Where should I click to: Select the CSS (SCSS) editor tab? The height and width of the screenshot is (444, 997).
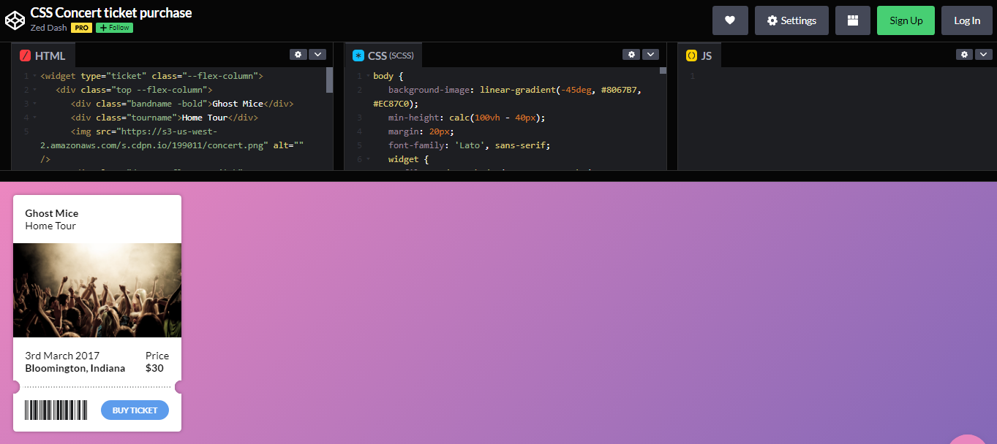coord(383,55)
